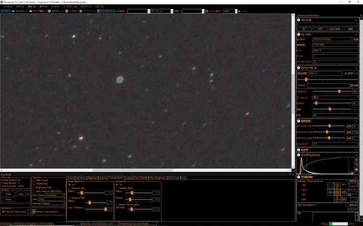Collapse the 望遠鏡制御 section arrow
The width and height of the screenshot is (363, 226).
coord(299,177)
